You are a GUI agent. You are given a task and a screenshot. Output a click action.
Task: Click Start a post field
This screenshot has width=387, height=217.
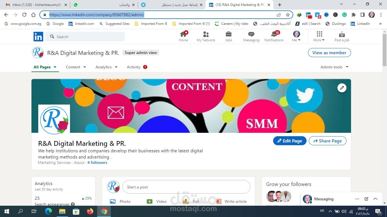(x=186, y=187)
